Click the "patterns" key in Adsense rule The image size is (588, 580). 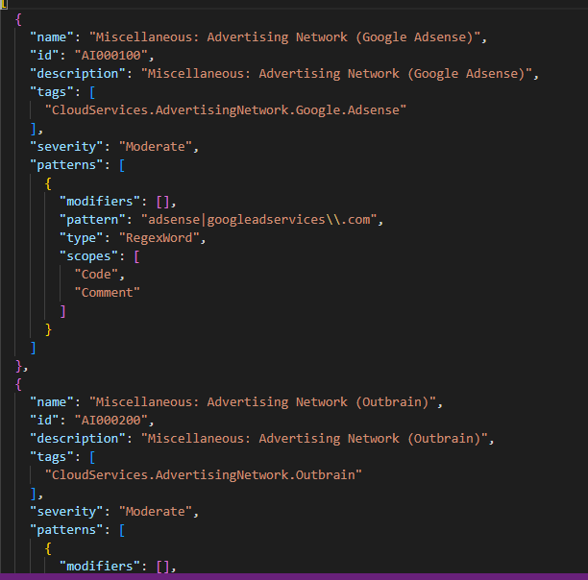click(66, 165)
